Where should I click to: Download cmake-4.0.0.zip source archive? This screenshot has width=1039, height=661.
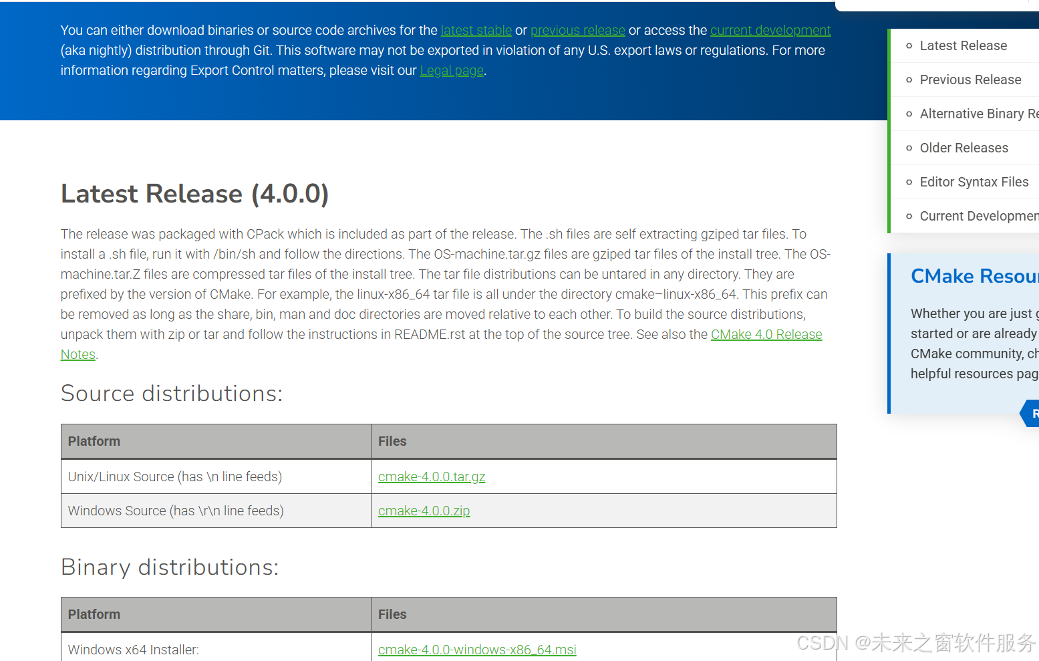[x=424, y=511]
